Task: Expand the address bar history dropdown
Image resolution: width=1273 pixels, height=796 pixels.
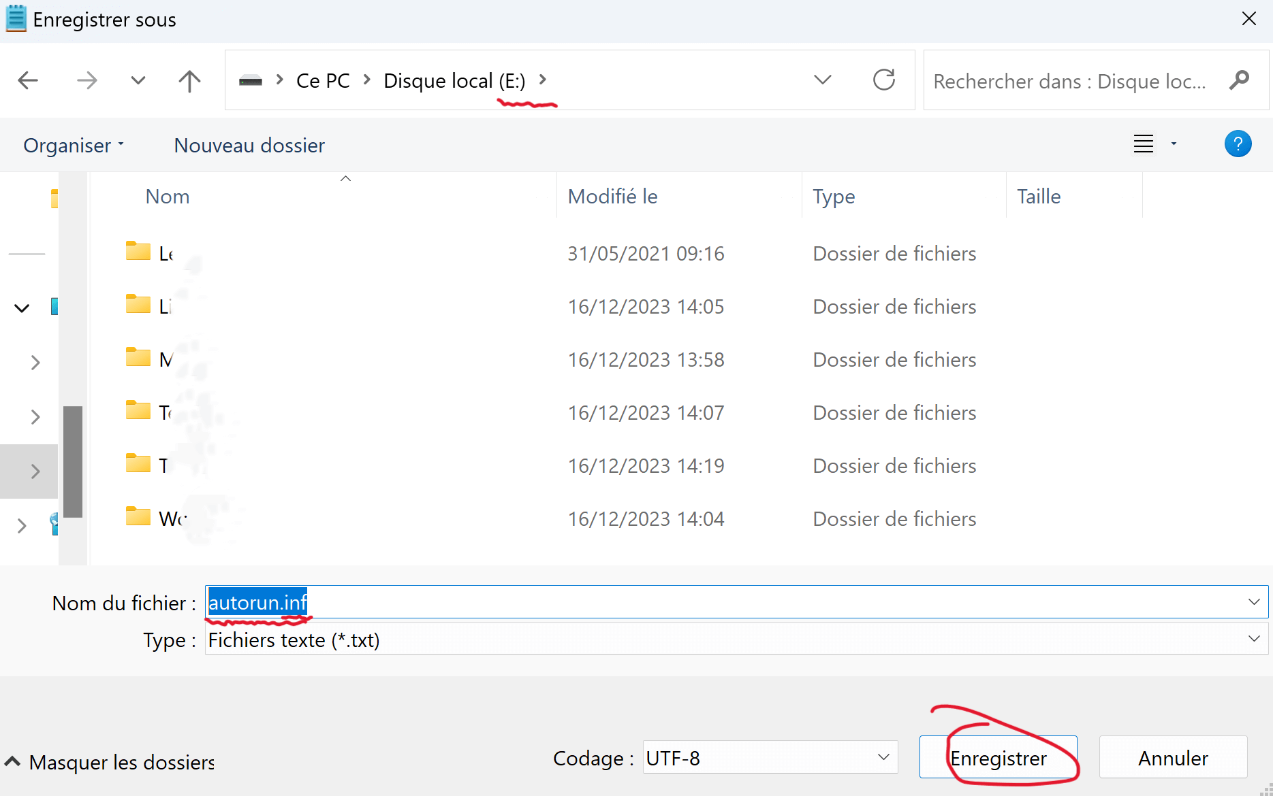Action: click(x=823, y=80)
